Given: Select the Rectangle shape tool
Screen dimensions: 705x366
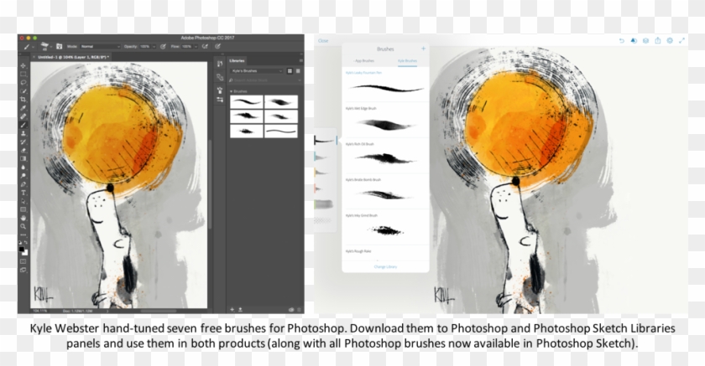Looking at the screenshot, I should (x=23, y=210).
